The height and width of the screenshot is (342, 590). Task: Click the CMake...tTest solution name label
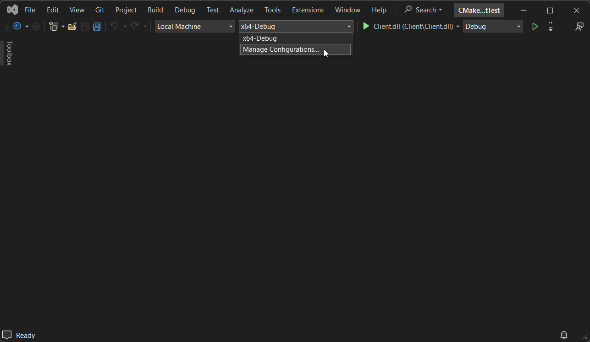479,10
